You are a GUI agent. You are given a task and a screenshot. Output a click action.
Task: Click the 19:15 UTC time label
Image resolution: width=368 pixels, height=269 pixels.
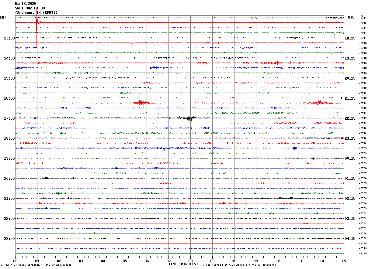click(x=350, y=58)
